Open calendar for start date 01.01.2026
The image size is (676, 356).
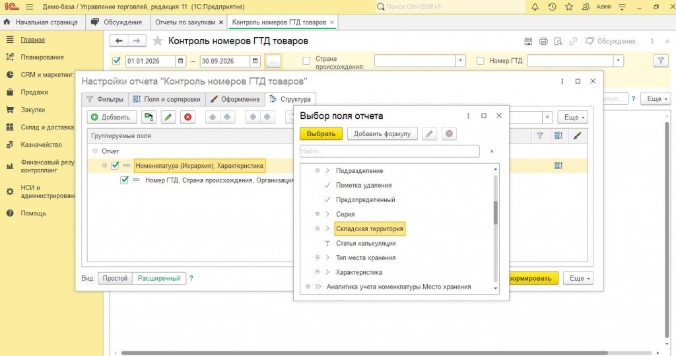click(181, 61)
